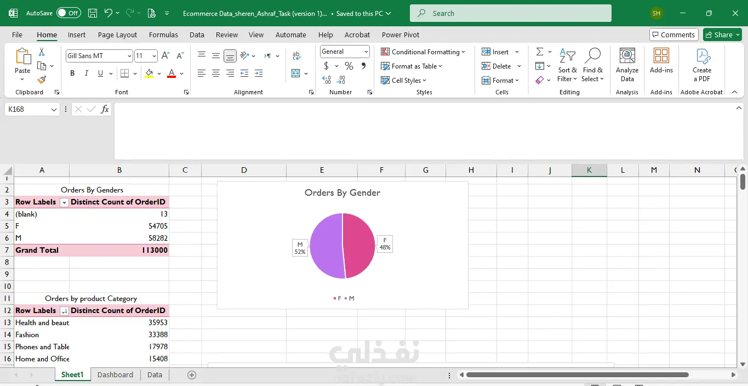Click Create a PDF Acrobat icon

point(702,65)
